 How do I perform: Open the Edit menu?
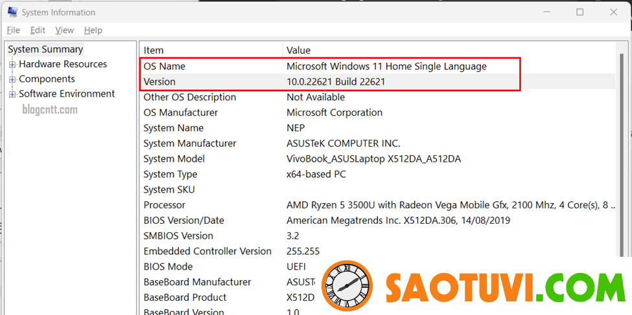[x=38, y=30]
